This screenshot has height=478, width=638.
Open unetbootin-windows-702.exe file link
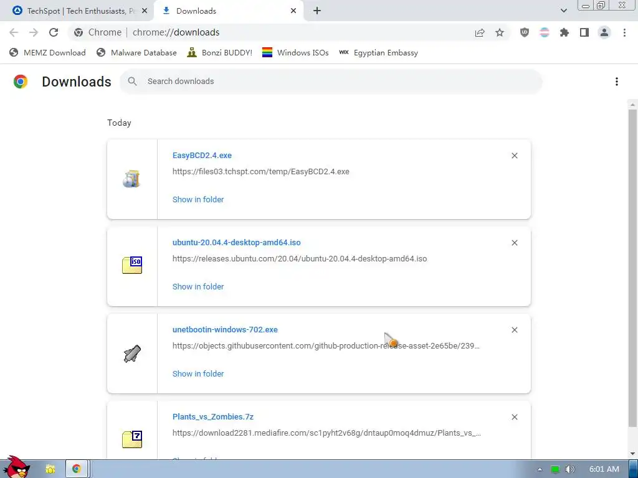click(x=225, y=330)
